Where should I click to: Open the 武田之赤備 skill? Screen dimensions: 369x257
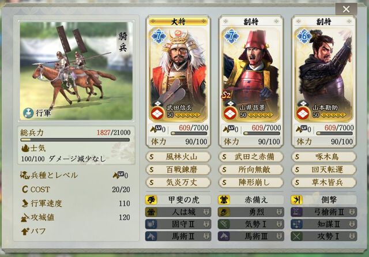(251, 157)
